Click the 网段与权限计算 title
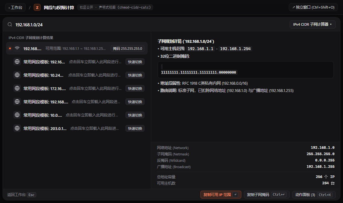The image size is (343, 203). click(x=59, y=8)
